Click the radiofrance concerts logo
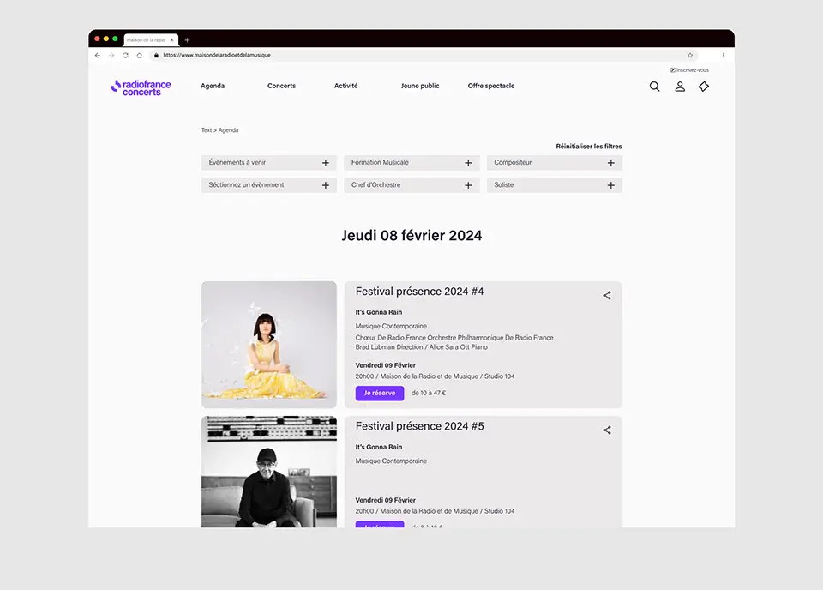 tap(141, 87)
